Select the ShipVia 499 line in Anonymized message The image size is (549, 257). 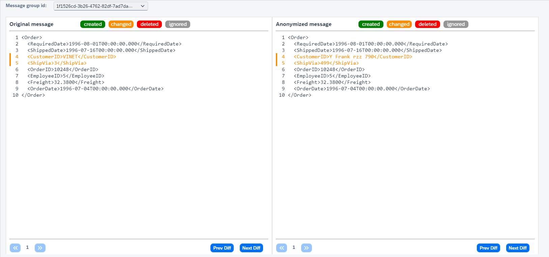point(326,63)
